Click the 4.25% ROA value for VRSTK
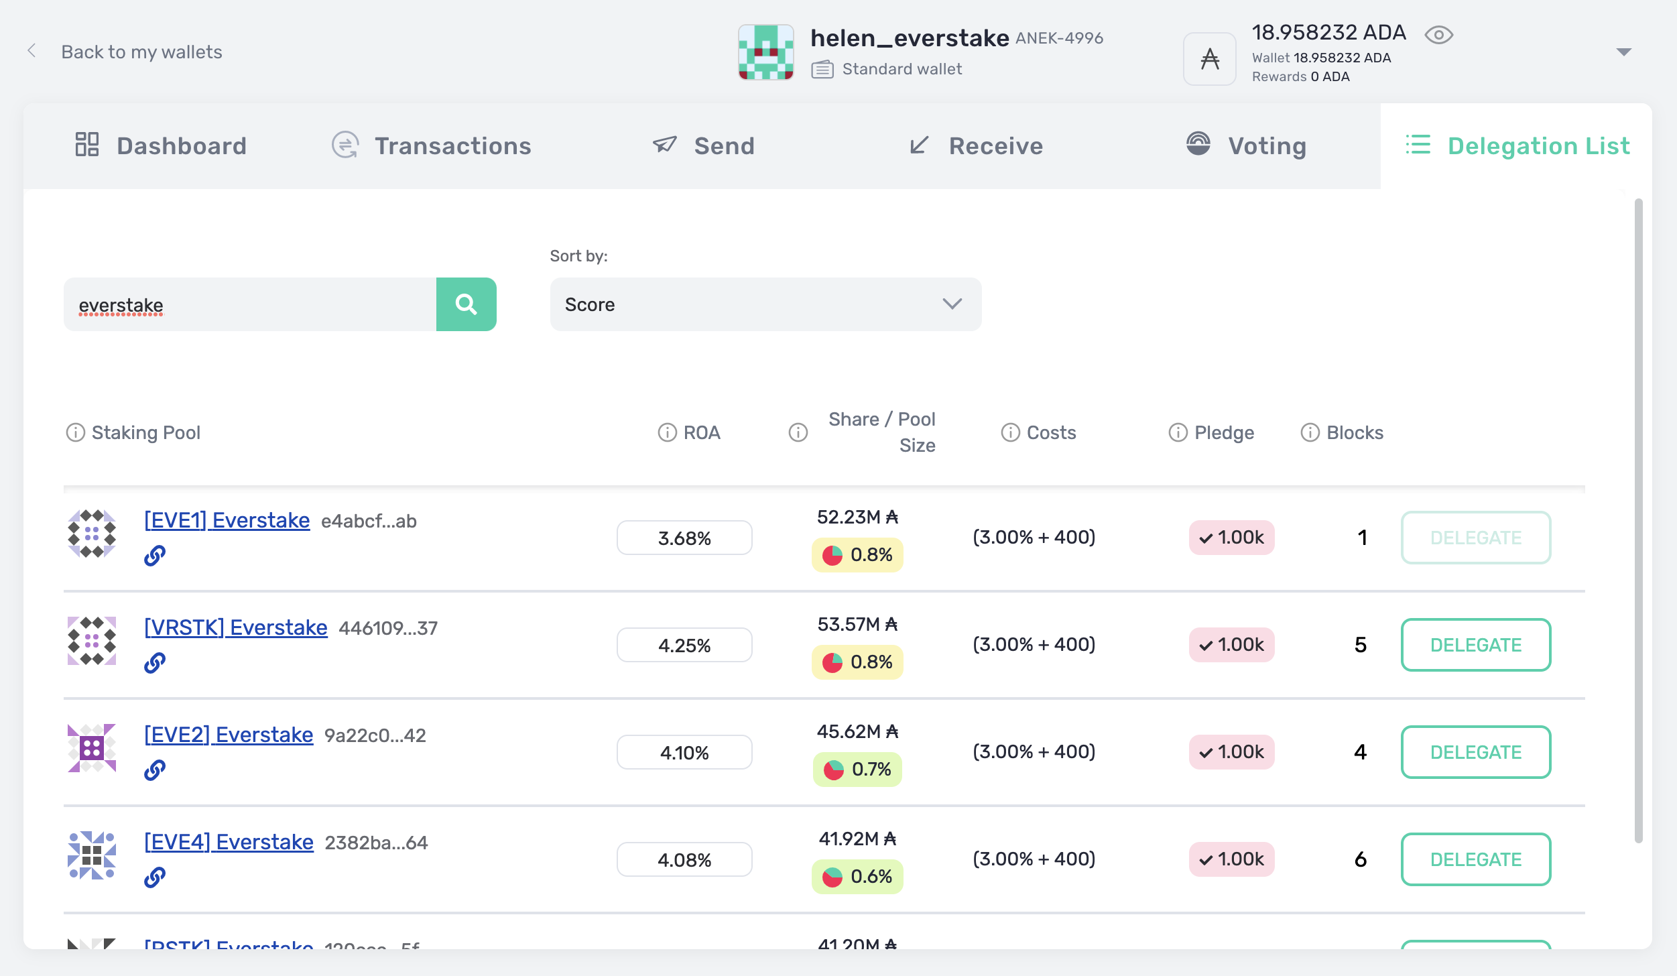This screenshot has height=976, width=1677. pos(684,645)
